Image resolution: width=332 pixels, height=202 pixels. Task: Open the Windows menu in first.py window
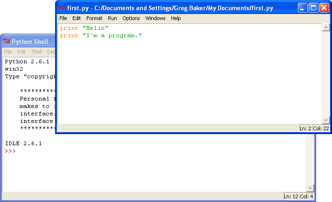tap(155, 18)
